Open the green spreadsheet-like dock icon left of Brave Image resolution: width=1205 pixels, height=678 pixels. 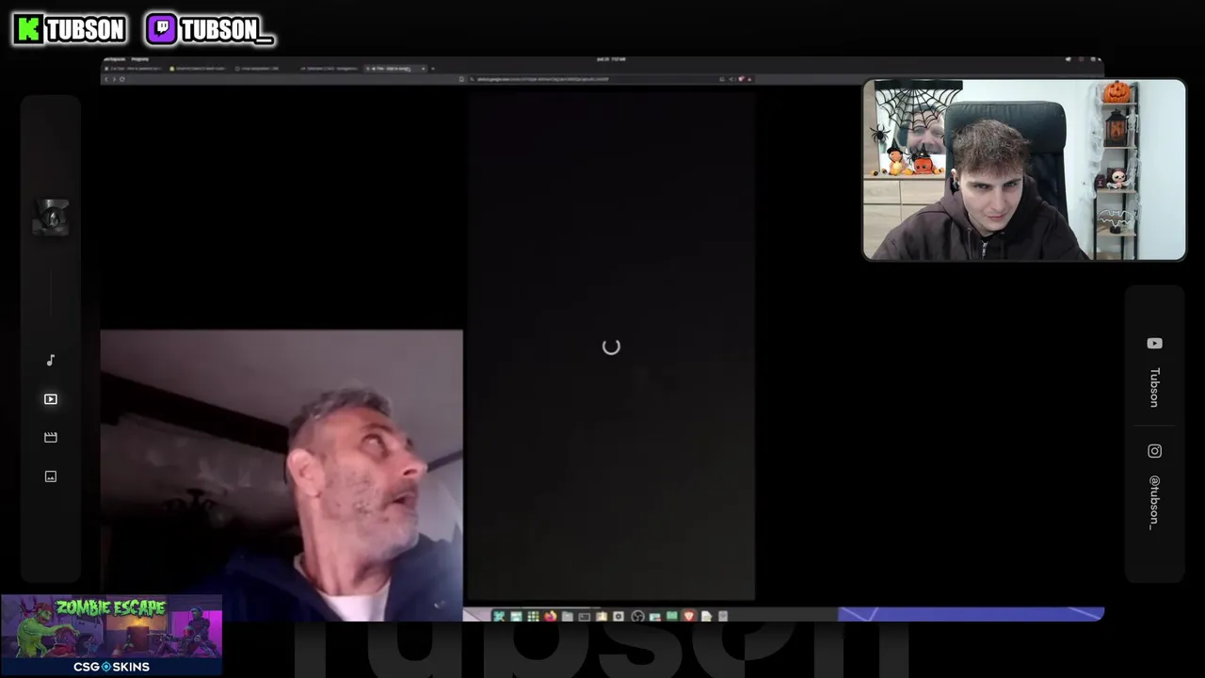(x=672, y=616)
